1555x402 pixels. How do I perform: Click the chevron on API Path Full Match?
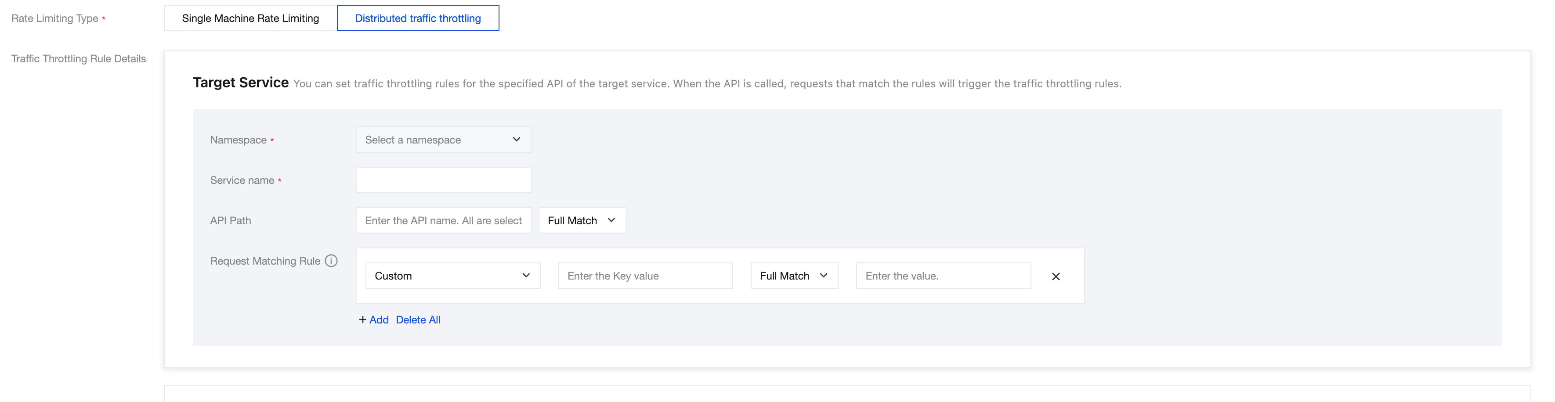point(611,220)
